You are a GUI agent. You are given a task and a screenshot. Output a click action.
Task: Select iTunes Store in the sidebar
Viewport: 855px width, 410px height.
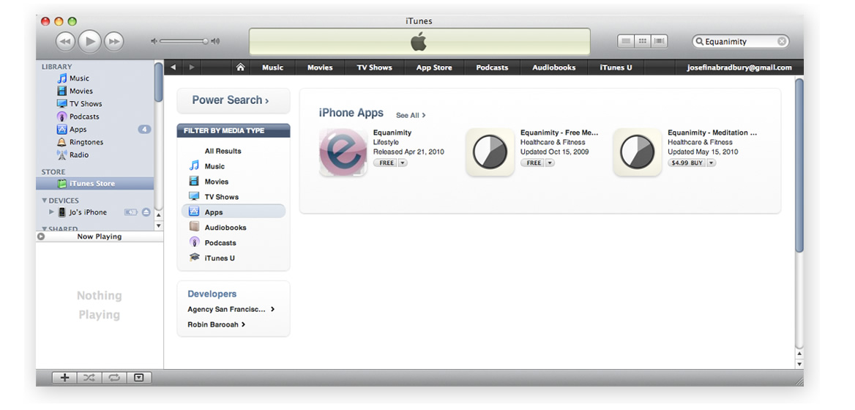pyautogui.click(x=95, y=184)
